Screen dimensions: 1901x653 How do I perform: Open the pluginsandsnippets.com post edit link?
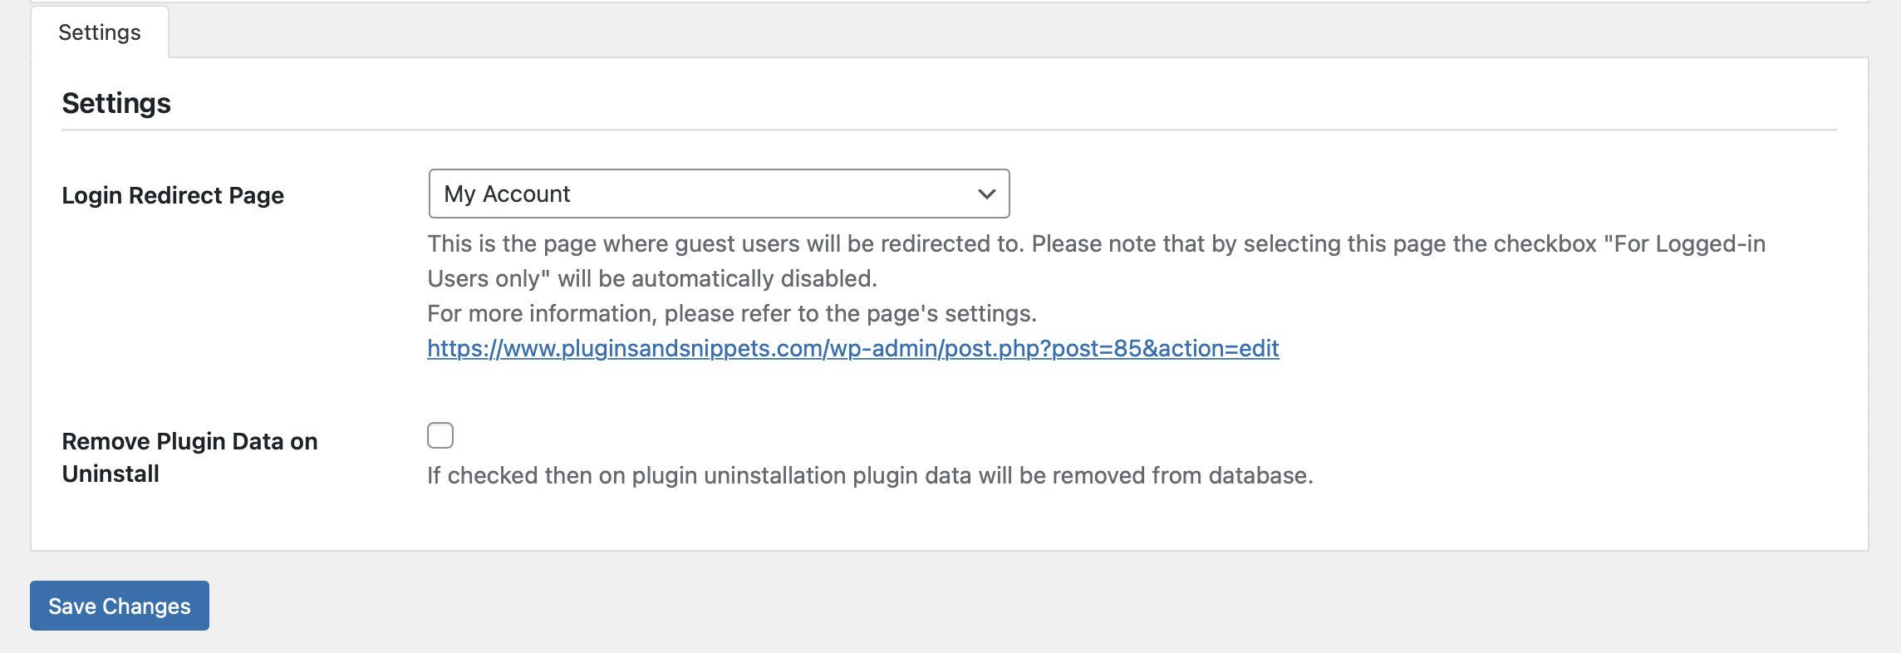pos(853,348)
